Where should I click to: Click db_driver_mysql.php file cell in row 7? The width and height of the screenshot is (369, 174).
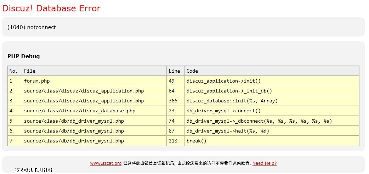pyautogui.click(x=94, y=141)
